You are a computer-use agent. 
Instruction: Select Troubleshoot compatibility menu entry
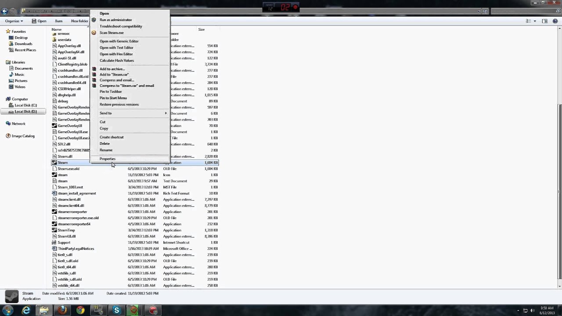[x=121, y=26]
